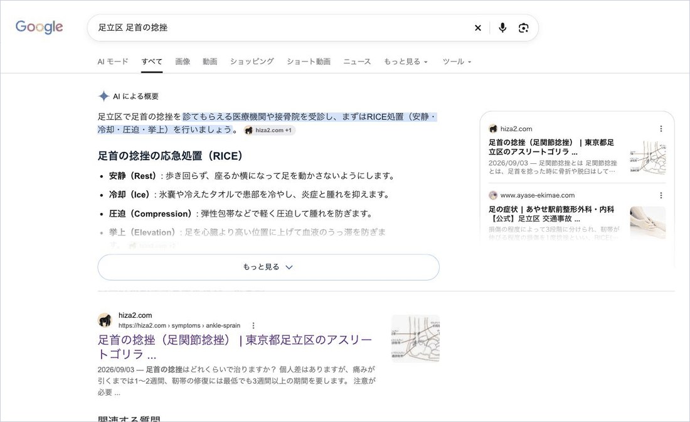Screen dimensions: 690x422
Task: Click the gorilla favicon of the hiza2.com search result
Action: [105, 320]
